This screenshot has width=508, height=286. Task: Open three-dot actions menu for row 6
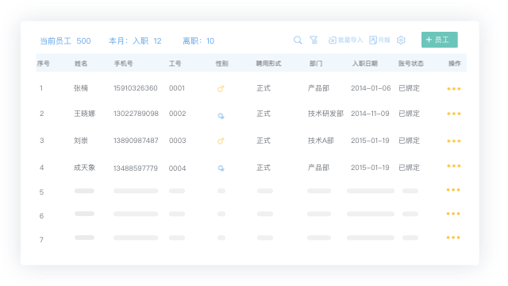coord(453,214)
